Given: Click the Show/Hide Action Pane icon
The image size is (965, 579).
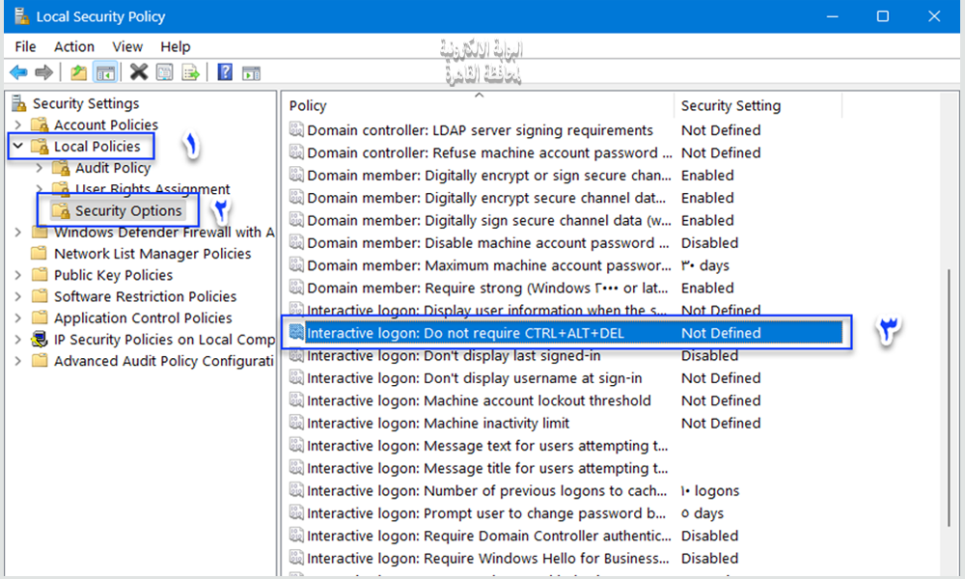Looking at the screenshot, I should 251,71.
